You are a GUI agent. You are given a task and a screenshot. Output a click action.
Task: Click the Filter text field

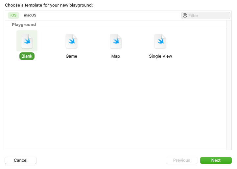(x=206, y=15)
